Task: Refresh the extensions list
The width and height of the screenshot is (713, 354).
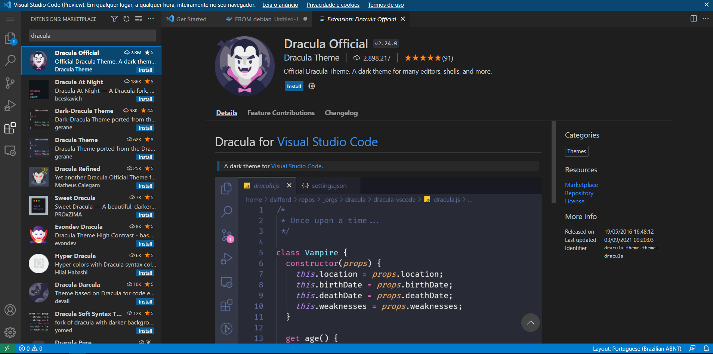Action: (126, 19)
